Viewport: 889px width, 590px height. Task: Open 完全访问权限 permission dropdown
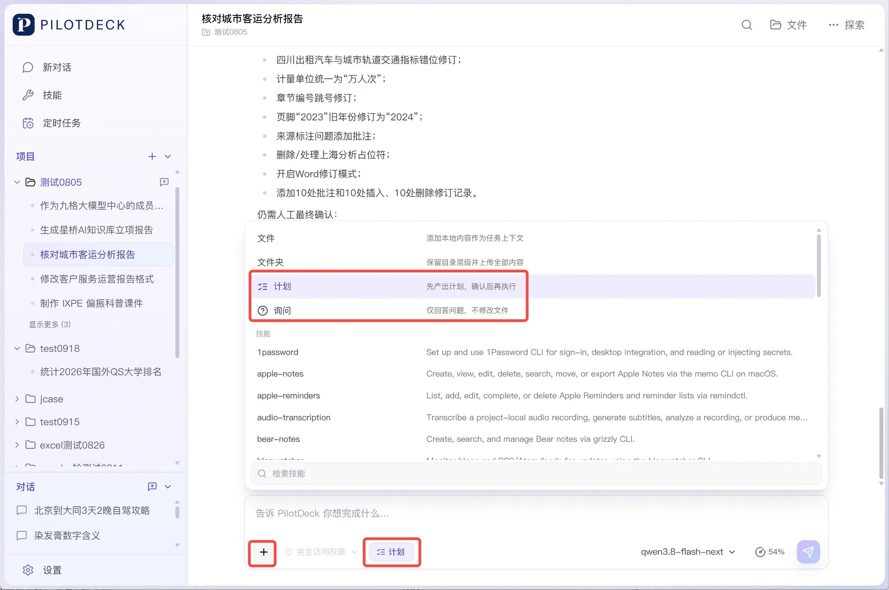(x=321, y=552)
